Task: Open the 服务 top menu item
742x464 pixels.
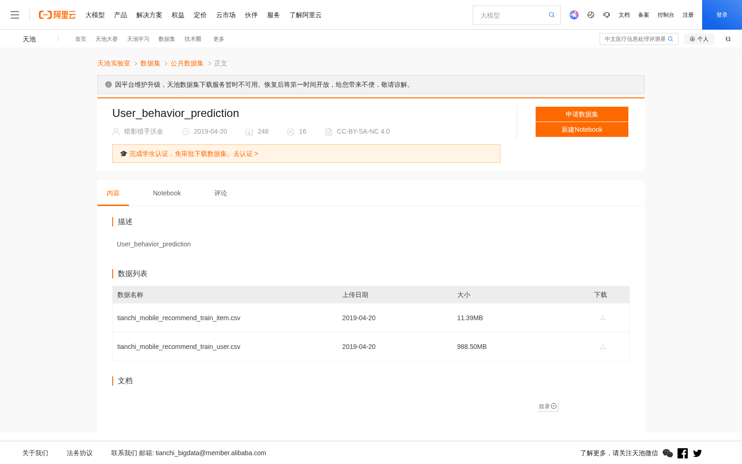Action: click(x=274, y=15)
